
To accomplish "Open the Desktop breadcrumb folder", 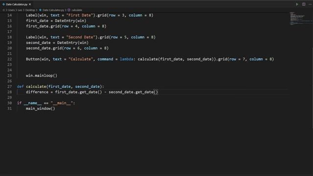I will (x=30, y=10).
